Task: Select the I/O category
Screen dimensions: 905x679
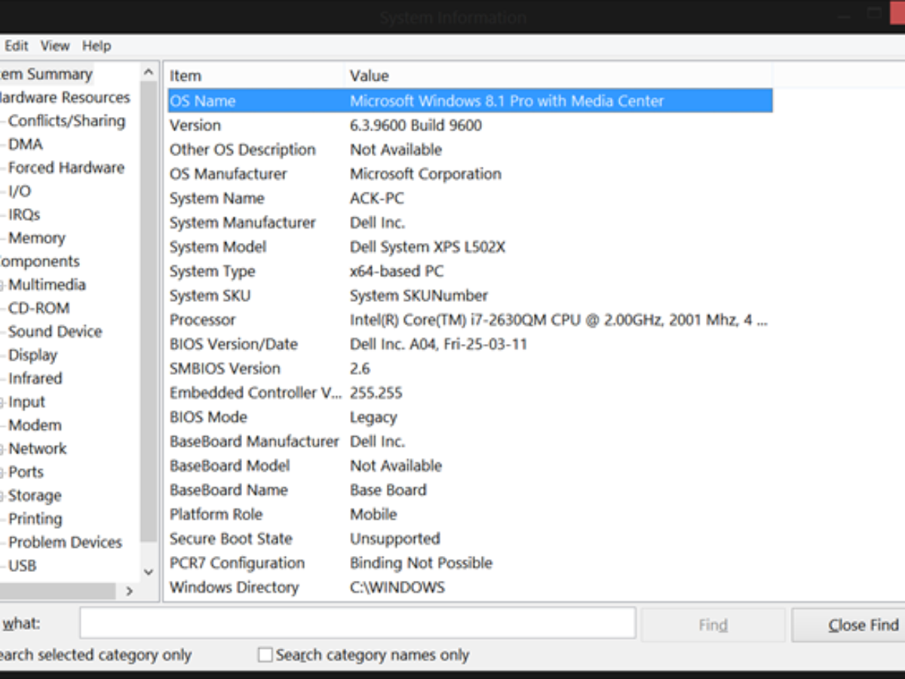Action: (x=20, y=191)
